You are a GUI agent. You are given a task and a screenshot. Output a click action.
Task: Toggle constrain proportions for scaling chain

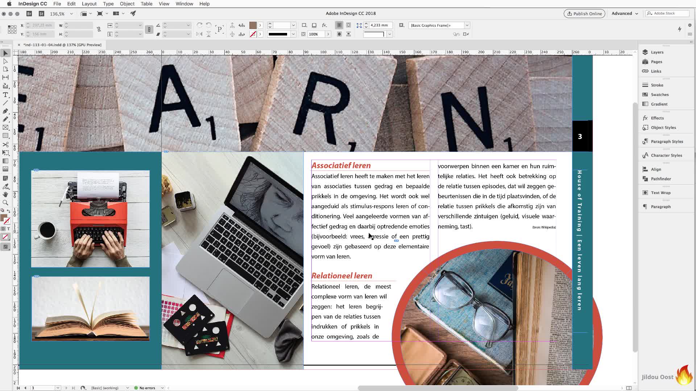click(x=149, y=30)
